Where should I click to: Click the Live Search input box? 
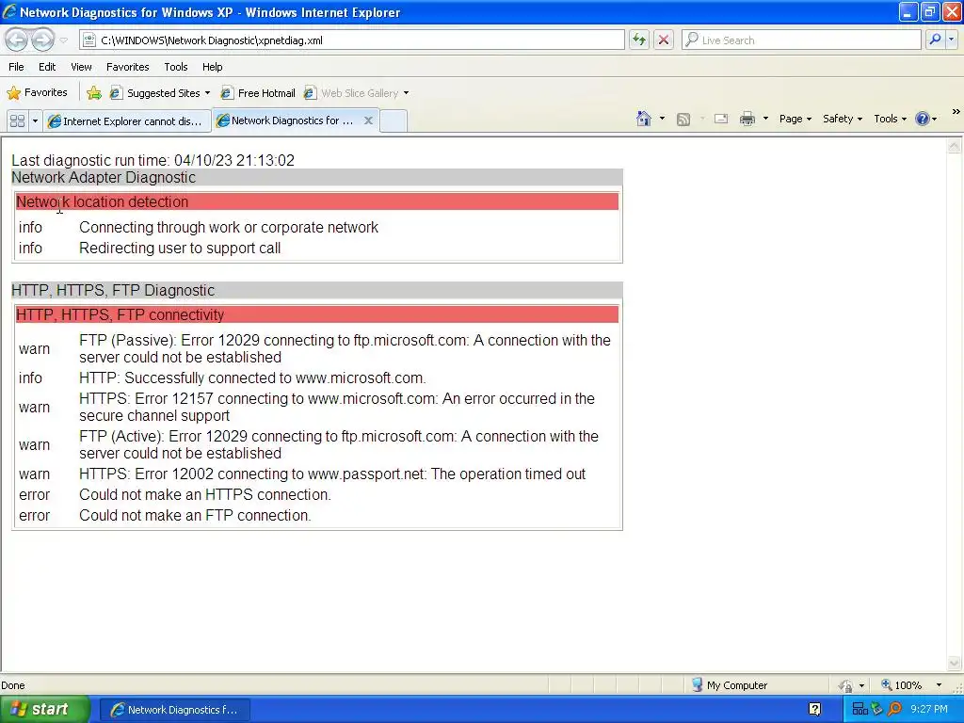[x=802, y=40]
